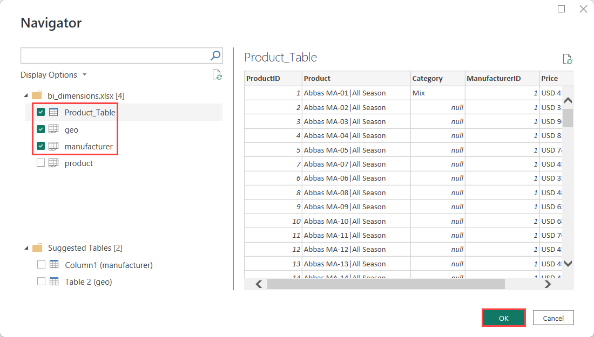Select the product sheet tree item

pos(79,163)
